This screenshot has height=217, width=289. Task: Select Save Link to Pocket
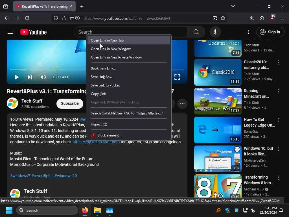(129, 85)
